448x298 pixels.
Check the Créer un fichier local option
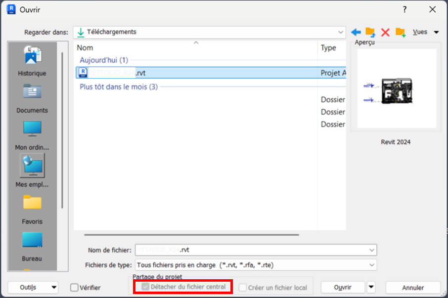point(243,287)
